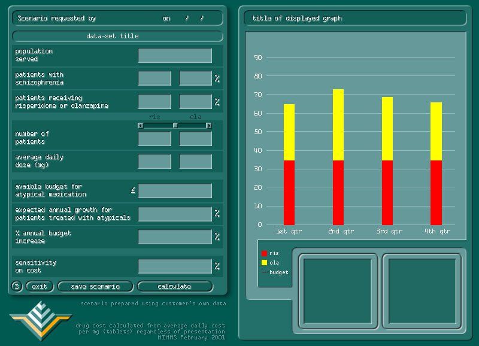479x346 pixels.
Task: Click the 4th qtr bar in the chart
Action: tap(436, 163)
